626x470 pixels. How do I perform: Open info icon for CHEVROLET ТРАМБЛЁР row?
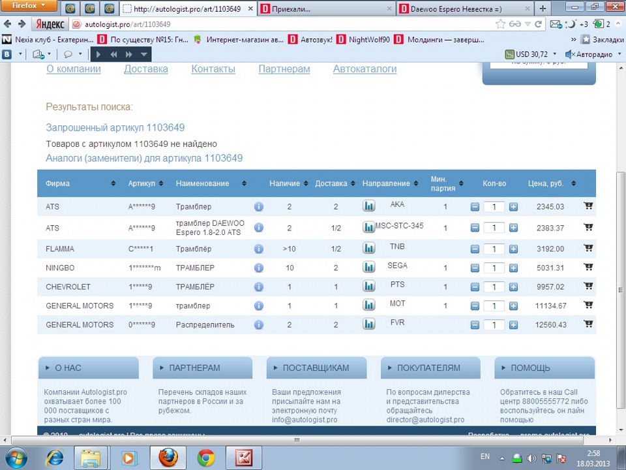point(259,287)
